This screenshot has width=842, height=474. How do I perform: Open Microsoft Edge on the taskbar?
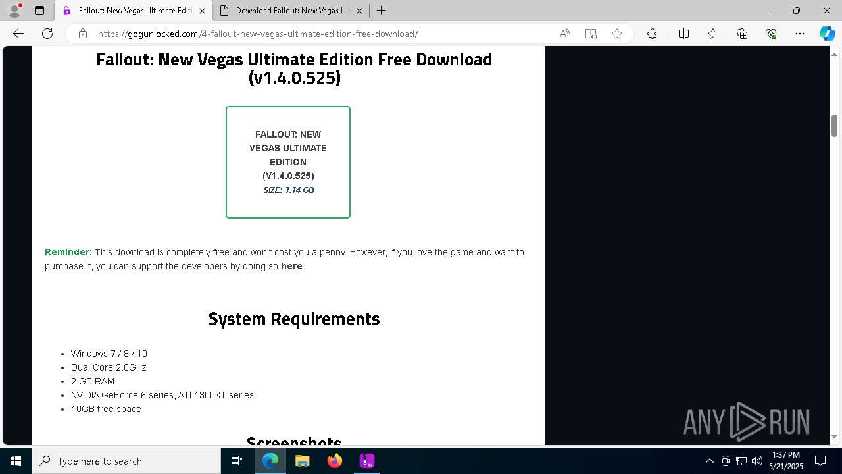(270, 461)
